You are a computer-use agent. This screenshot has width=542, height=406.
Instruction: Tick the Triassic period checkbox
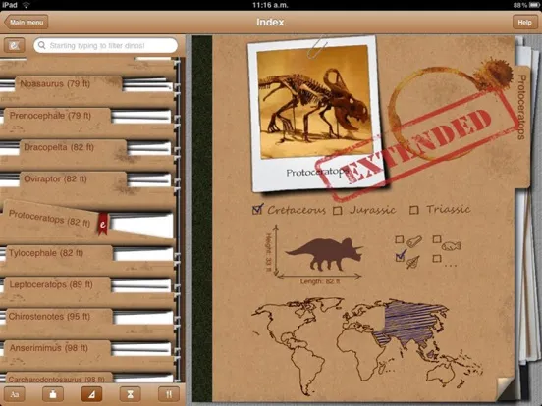tap(414, 210)
